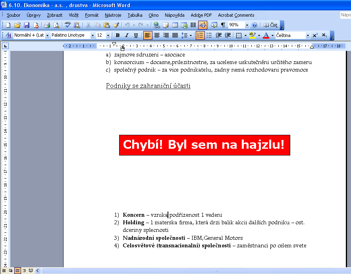Open borders dropdown arrow
The height and width of the screenshot is (274, 351).
click(245, 35)
